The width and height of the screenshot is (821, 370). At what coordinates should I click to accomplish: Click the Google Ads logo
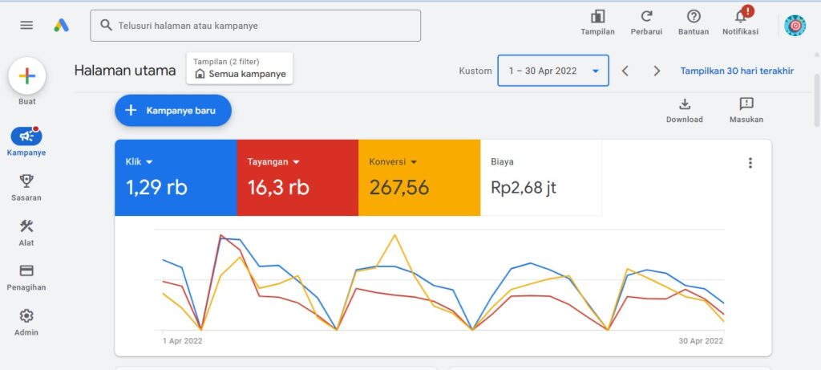[x=61, y=25]
